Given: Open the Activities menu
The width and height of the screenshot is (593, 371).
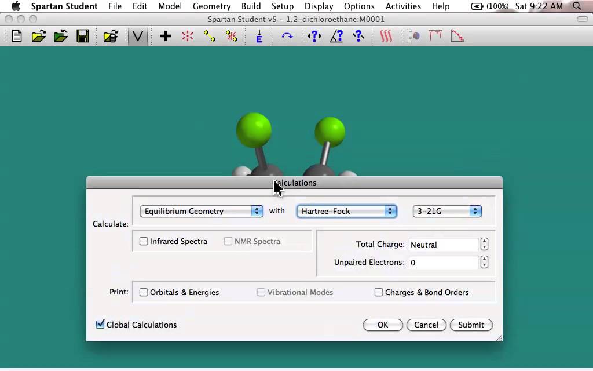Looking at the screenshot, I should point(403,6).
